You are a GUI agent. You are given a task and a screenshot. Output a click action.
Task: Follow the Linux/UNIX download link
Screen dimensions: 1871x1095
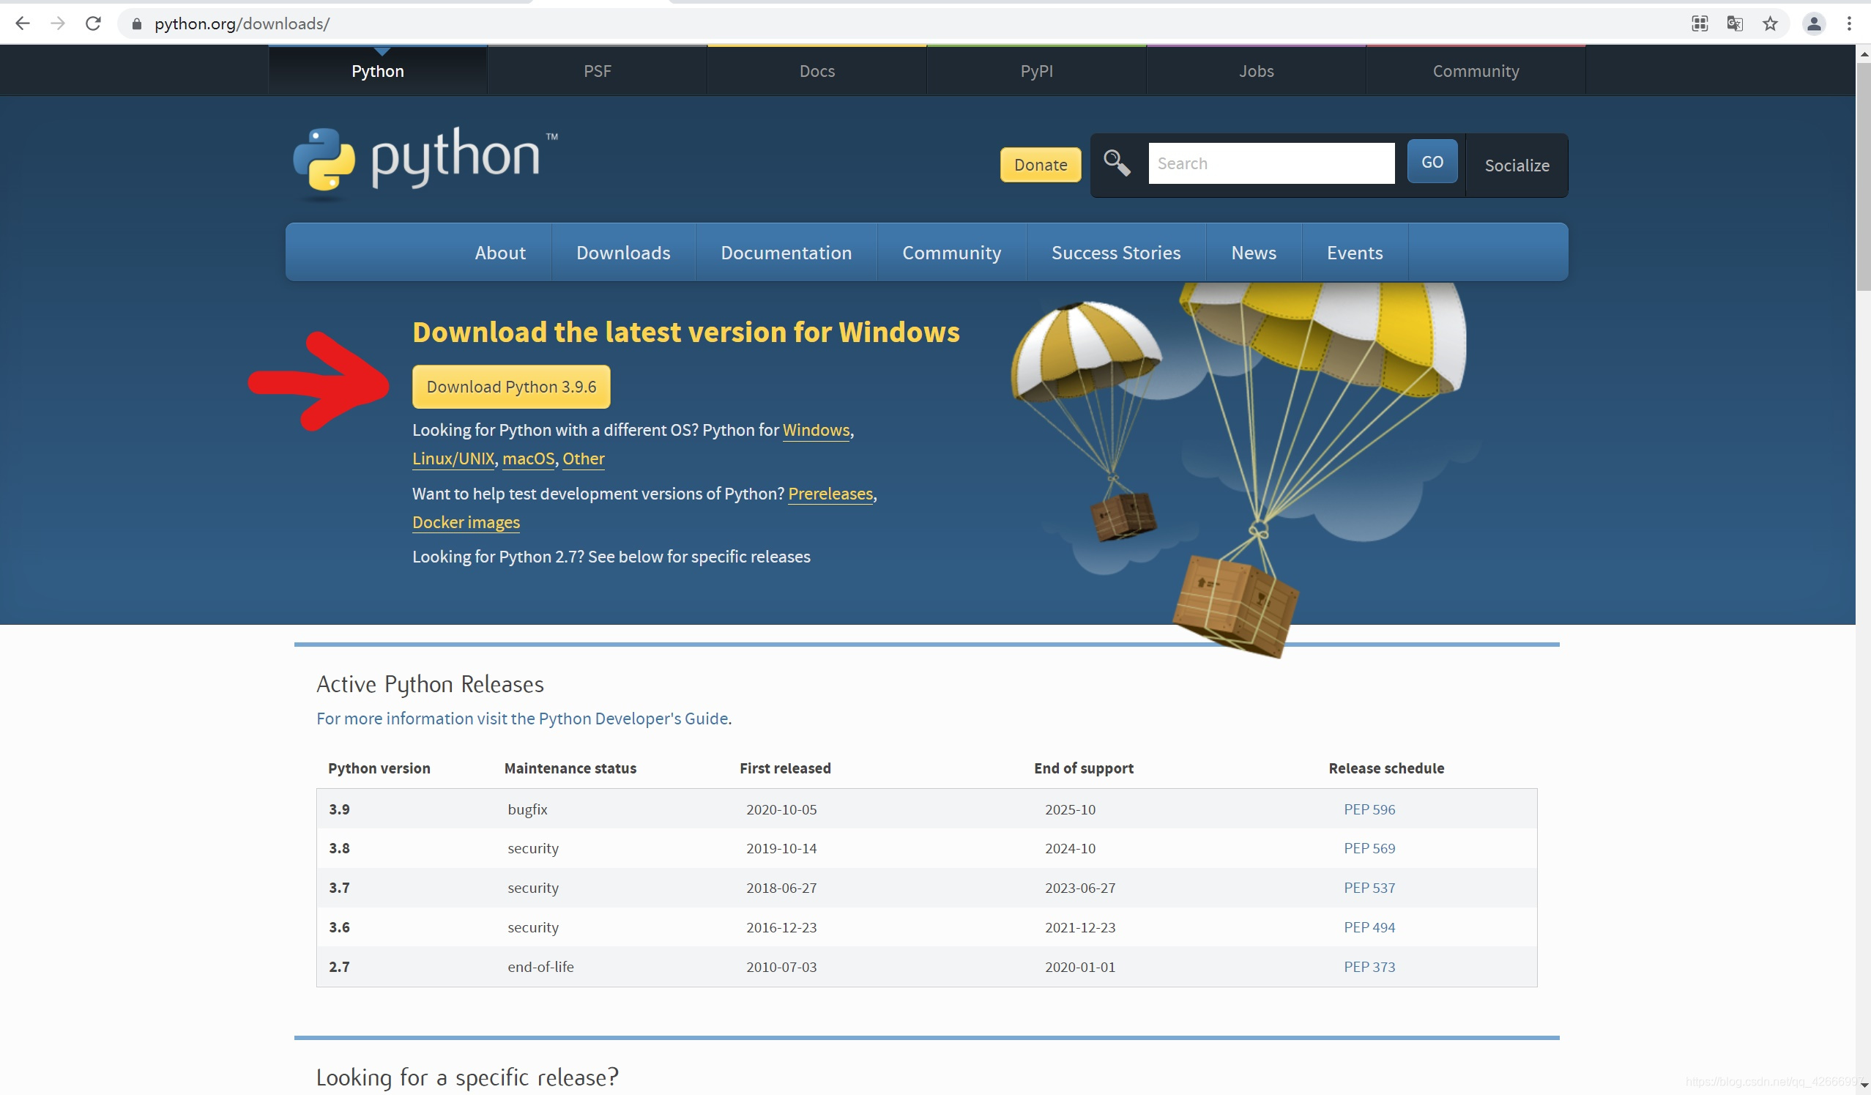453,459
